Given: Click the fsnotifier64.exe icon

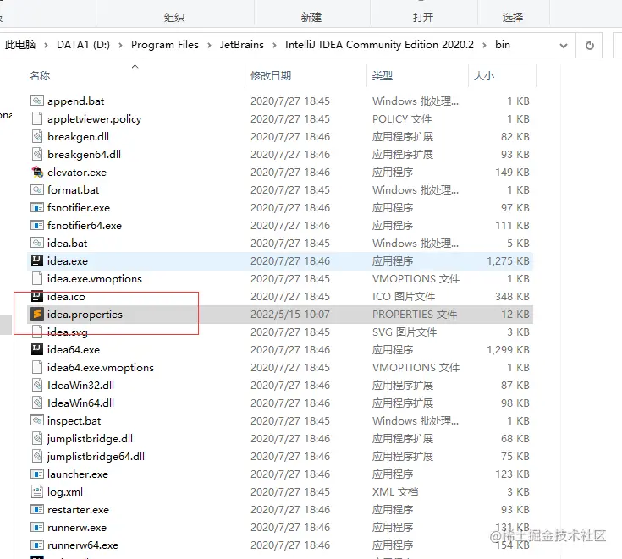Looking at the screenshot, I should pos(37,225).
